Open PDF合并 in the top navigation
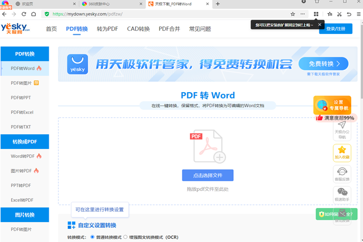The image size is (363, 242). point(169,29)
